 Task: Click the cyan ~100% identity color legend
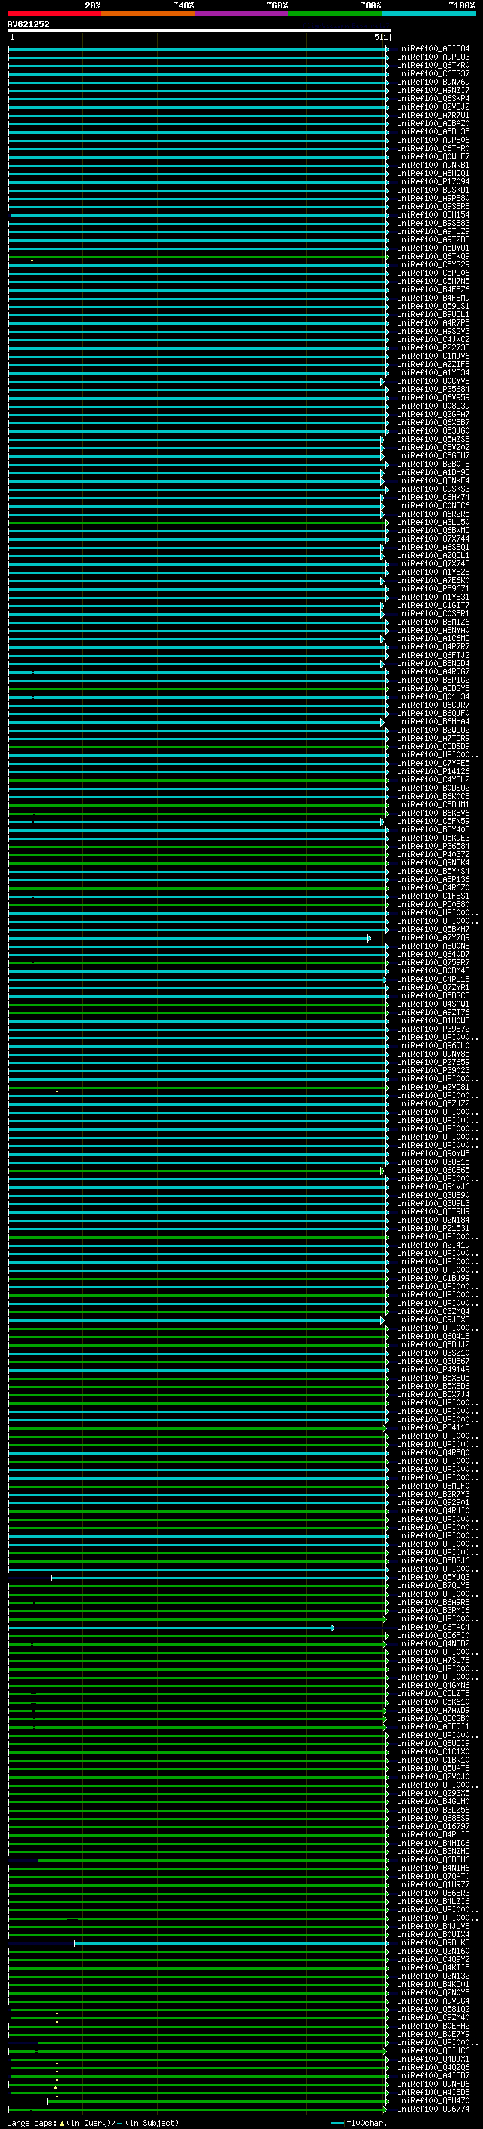click(x=429, y=14)
